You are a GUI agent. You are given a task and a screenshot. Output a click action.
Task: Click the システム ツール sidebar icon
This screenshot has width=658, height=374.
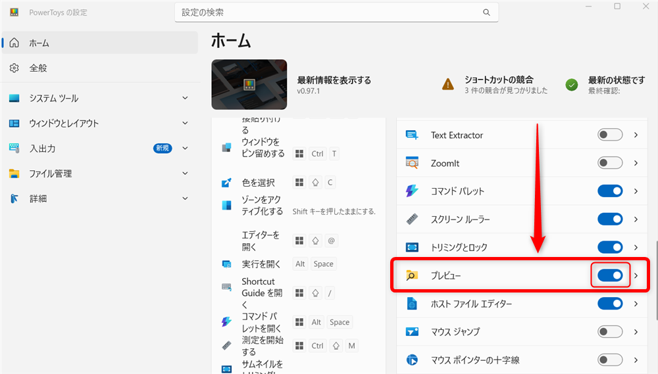point(14,98)
